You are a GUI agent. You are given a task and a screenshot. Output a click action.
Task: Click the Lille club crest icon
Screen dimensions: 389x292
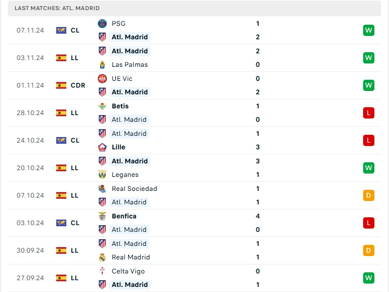tap(102, 147)
